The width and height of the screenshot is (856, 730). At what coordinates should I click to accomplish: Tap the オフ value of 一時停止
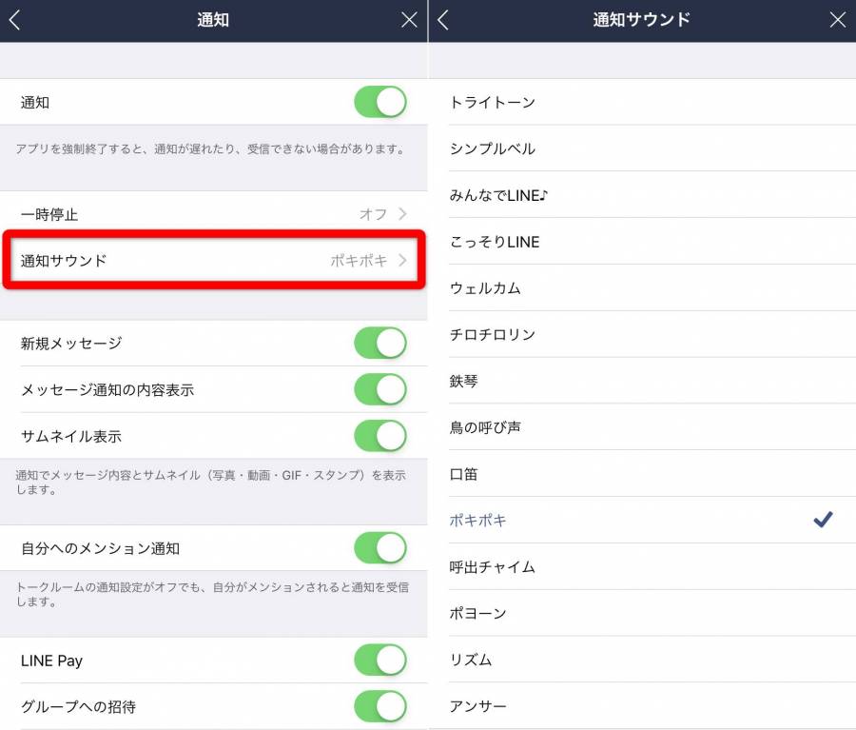pyautogui.click(x=374, y=214)
